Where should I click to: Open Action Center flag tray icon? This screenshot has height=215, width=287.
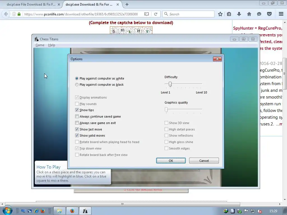[x=246, y=211]
